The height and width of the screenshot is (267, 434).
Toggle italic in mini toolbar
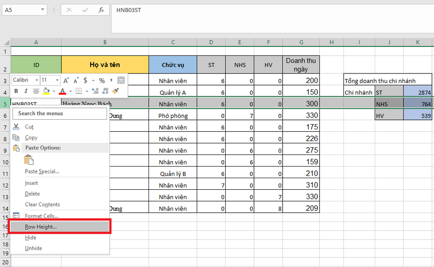(x=26, y=91)
